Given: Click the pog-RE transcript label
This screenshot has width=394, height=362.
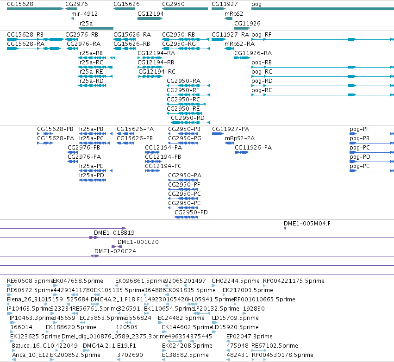Looking at the screenshot, I should click(x=262, y=90).
